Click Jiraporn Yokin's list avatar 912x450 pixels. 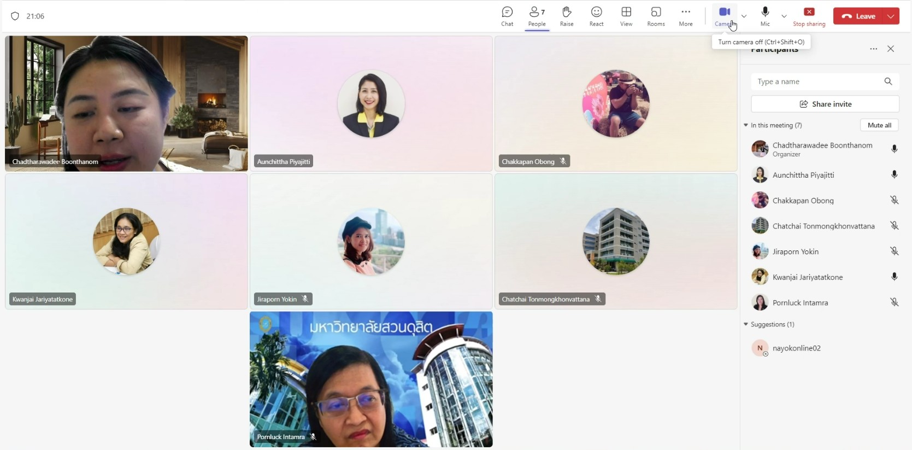760,252
